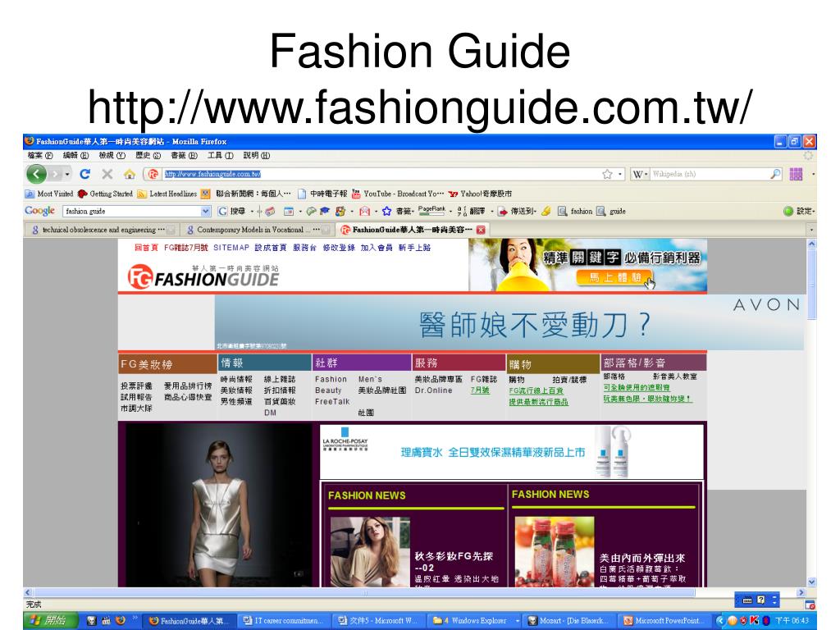Click the Google toolbar search text field
This screenshot has height=630, width=840.
coord(132,211)
